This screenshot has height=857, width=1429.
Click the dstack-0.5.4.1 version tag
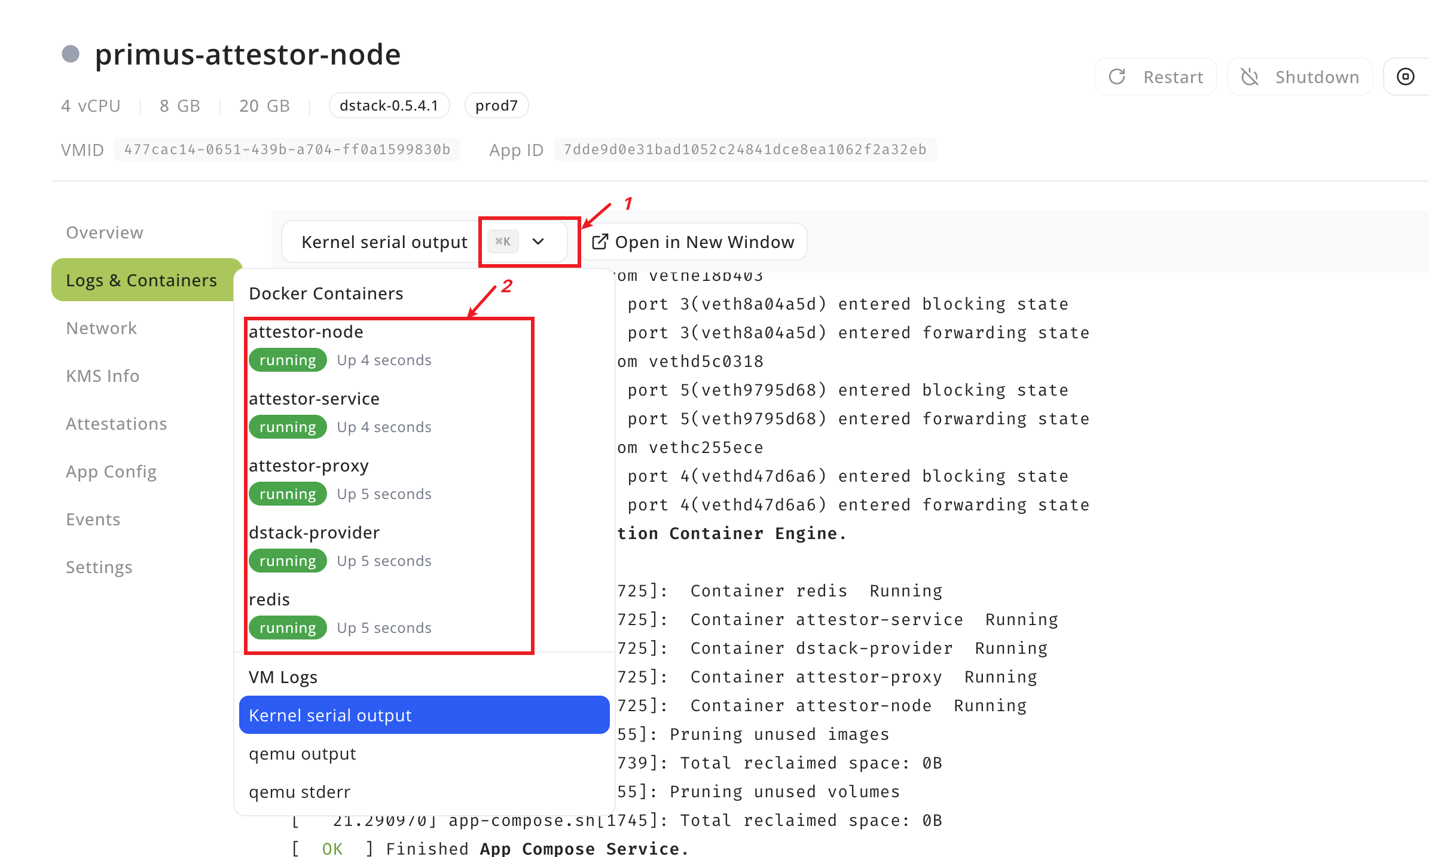point(389,106)
